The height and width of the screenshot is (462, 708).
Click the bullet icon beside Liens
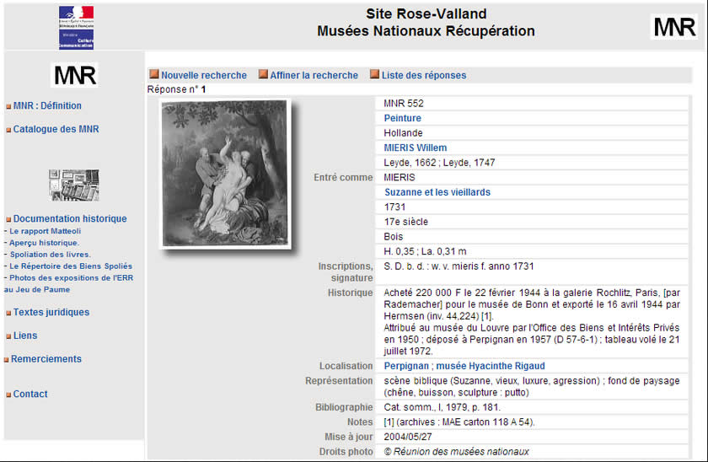8,336
